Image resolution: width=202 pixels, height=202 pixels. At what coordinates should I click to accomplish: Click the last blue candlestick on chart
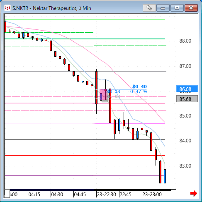tap(165, 176)
